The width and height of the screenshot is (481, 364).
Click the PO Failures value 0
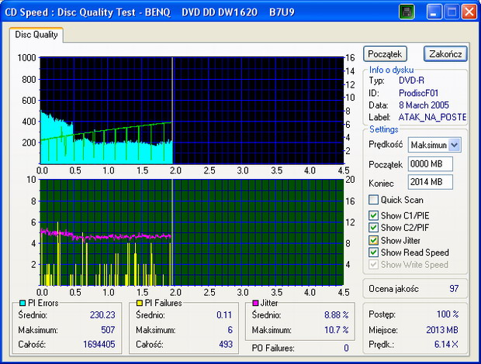tap(346, 348)
